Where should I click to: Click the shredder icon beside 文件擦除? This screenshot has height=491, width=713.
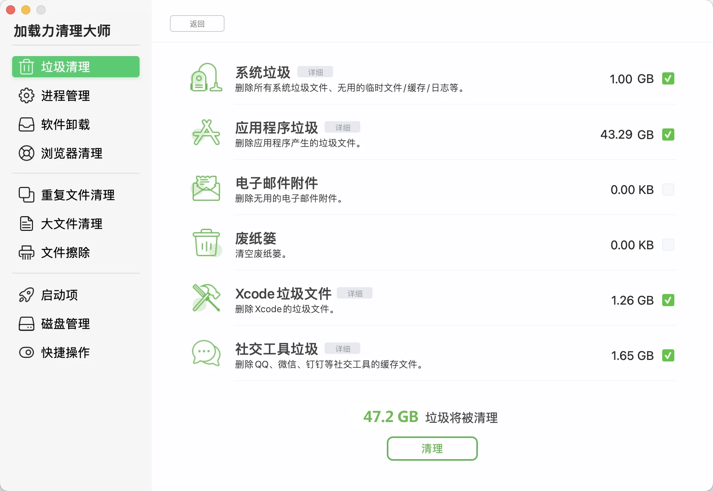pyautogui.click(x=26, y=252)
